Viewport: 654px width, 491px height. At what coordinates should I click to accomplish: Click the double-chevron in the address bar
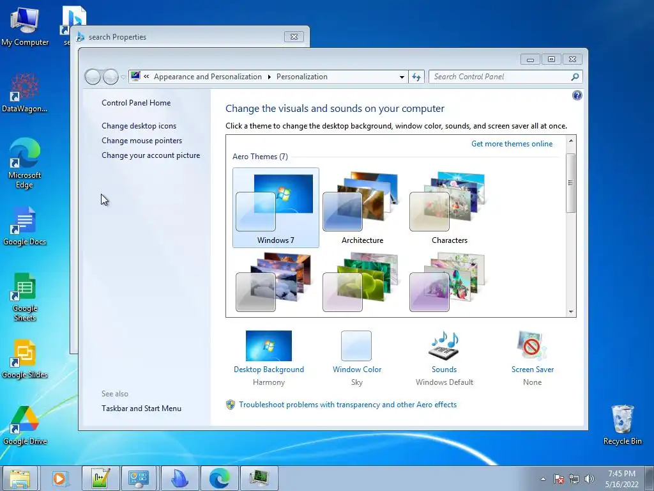pos(146,77)
